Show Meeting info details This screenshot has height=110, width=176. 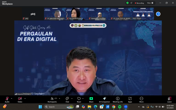click(x=118, y=99)
